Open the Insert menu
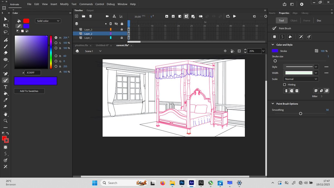The image size is (334, 188). (54, 4)
